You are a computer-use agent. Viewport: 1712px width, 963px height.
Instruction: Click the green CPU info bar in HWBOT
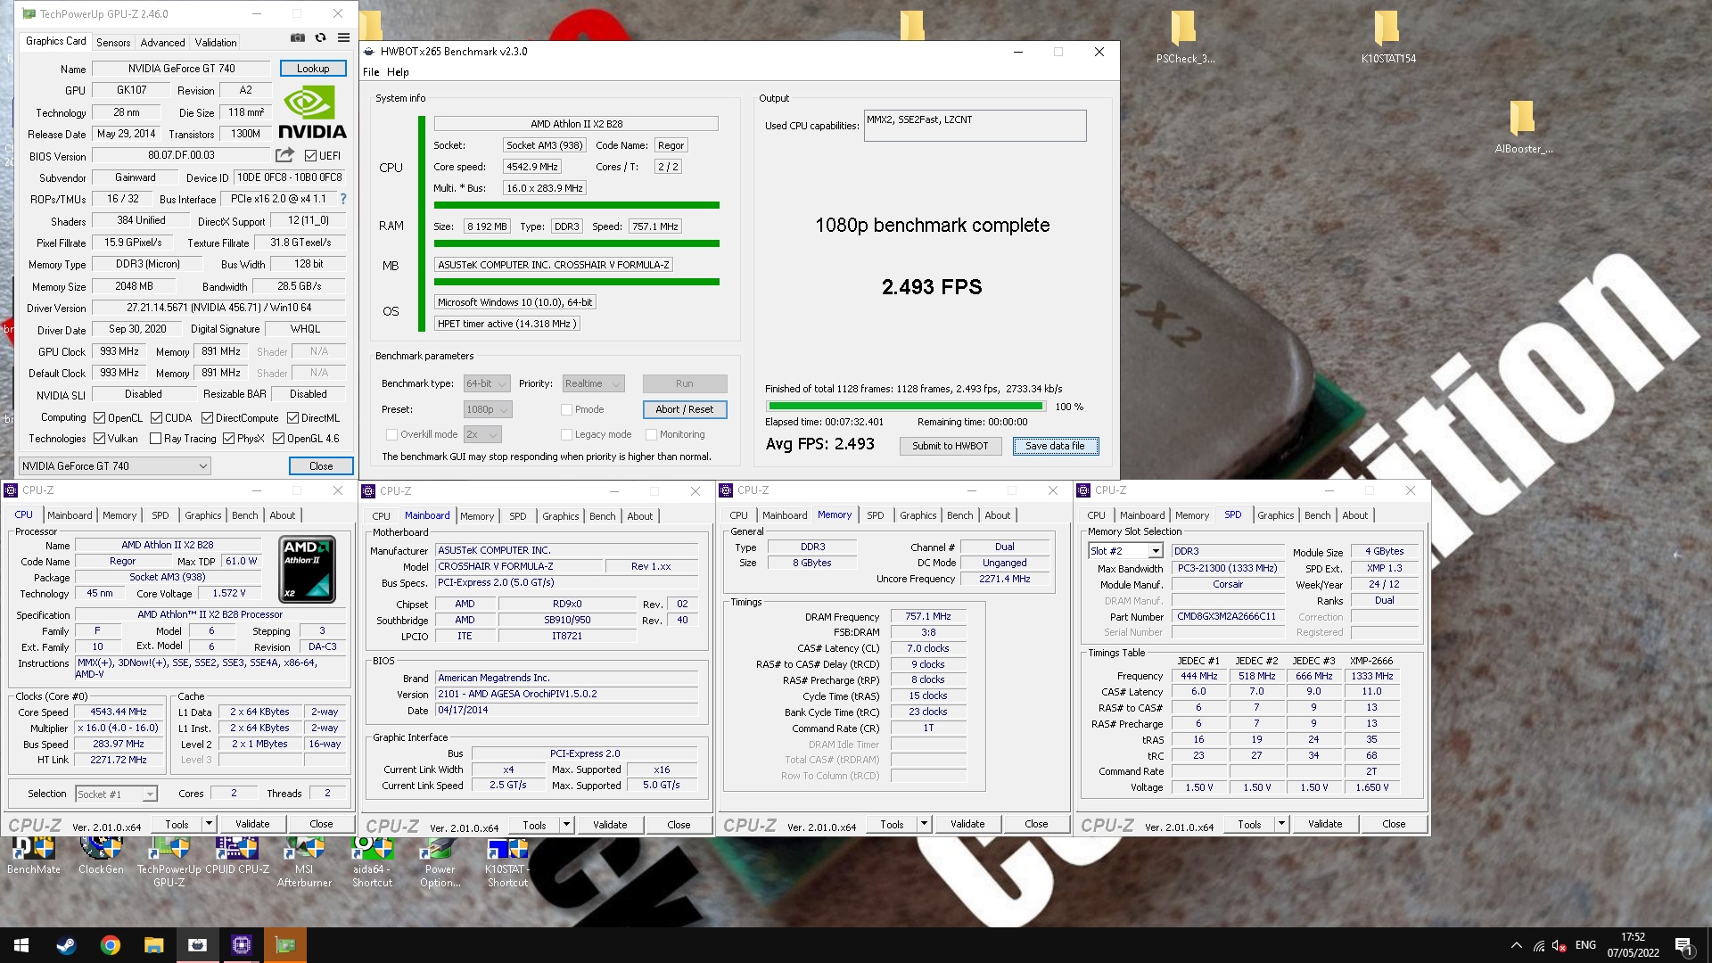pyautogui.click(x=576, y=205)
